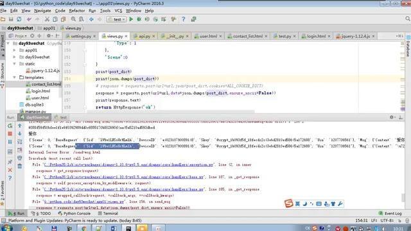Click the Cut scissors icon

(x=47, y=19)
